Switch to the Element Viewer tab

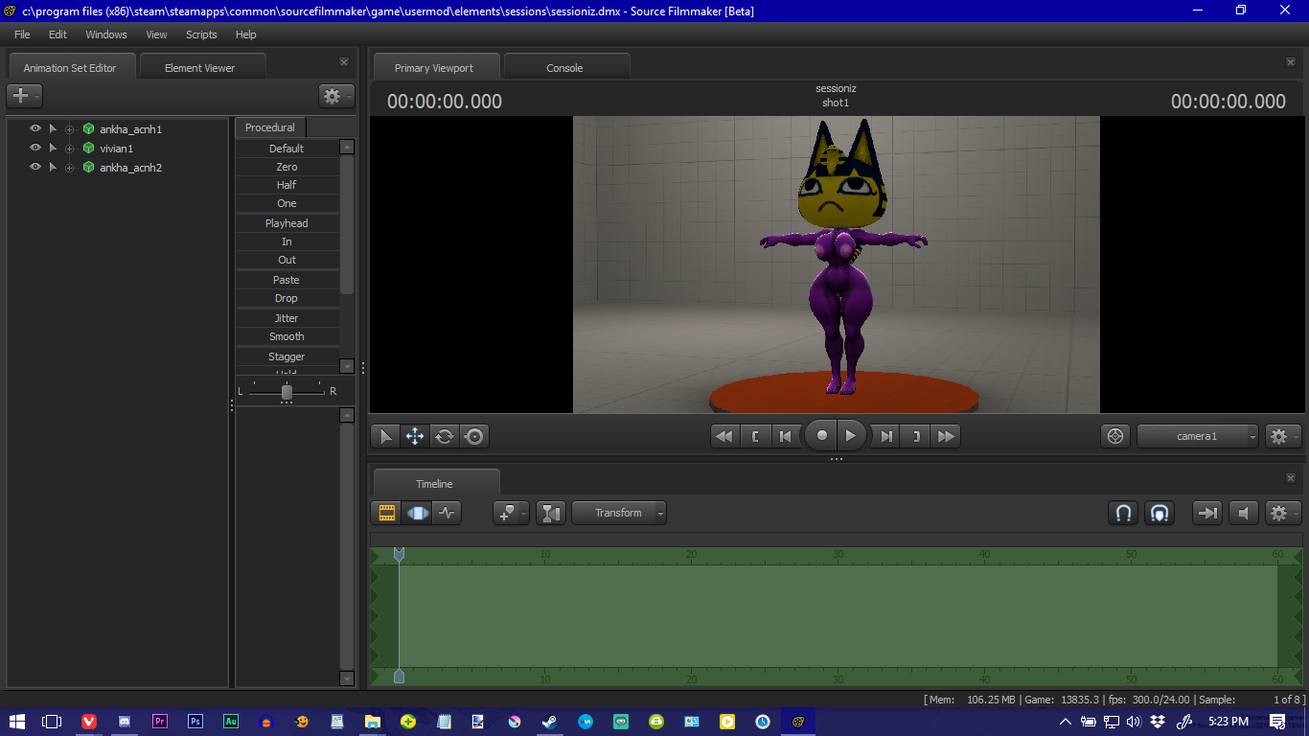coord(199,68)
